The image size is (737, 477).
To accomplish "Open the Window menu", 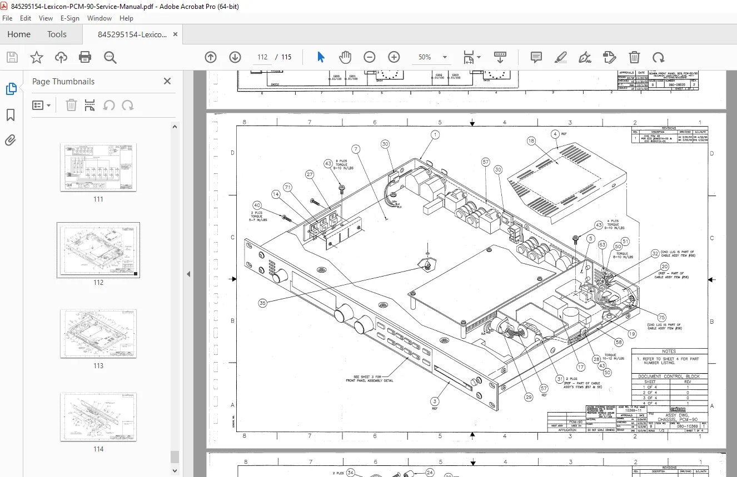I will point(99,18).
